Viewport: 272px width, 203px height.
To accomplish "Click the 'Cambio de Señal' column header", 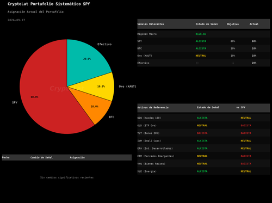I will point(41,157).
